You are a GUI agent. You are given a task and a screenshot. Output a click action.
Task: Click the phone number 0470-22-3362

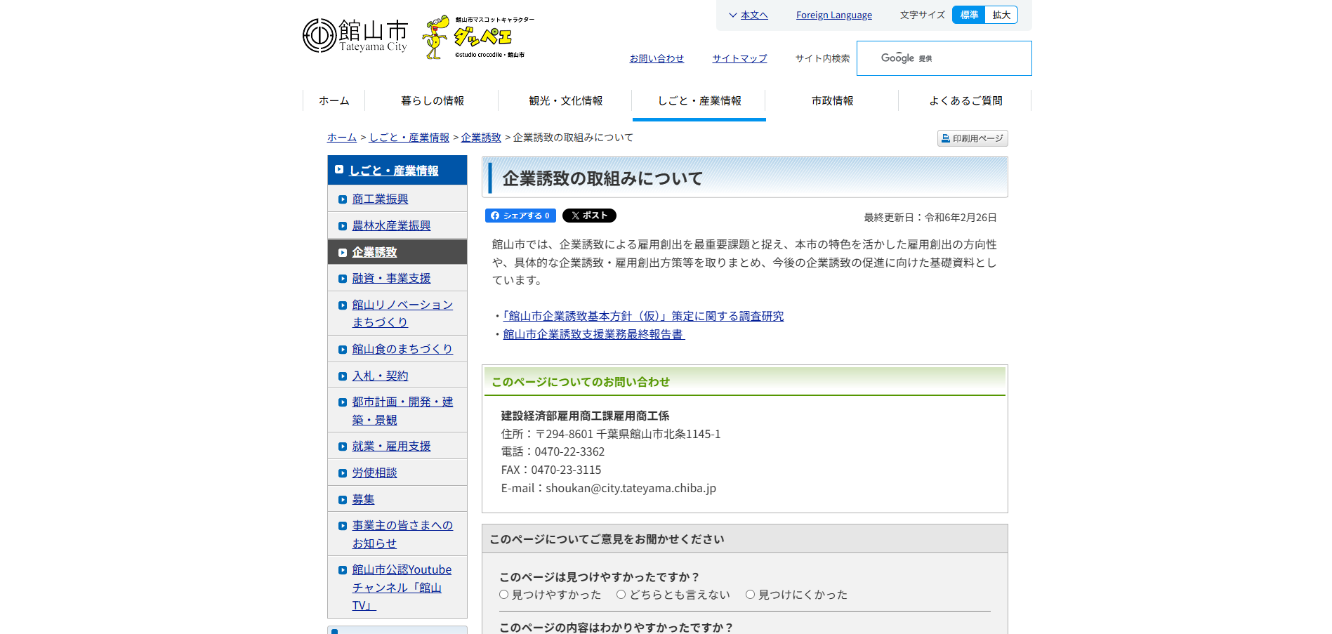click(569, 451)
